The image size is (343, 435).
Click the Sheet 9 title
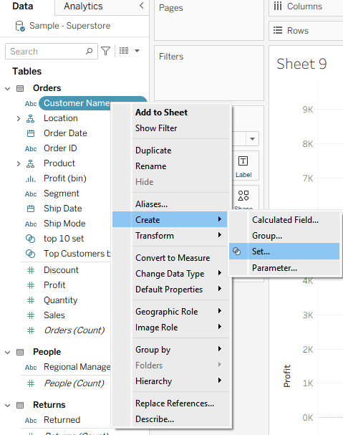coord(301,64)
